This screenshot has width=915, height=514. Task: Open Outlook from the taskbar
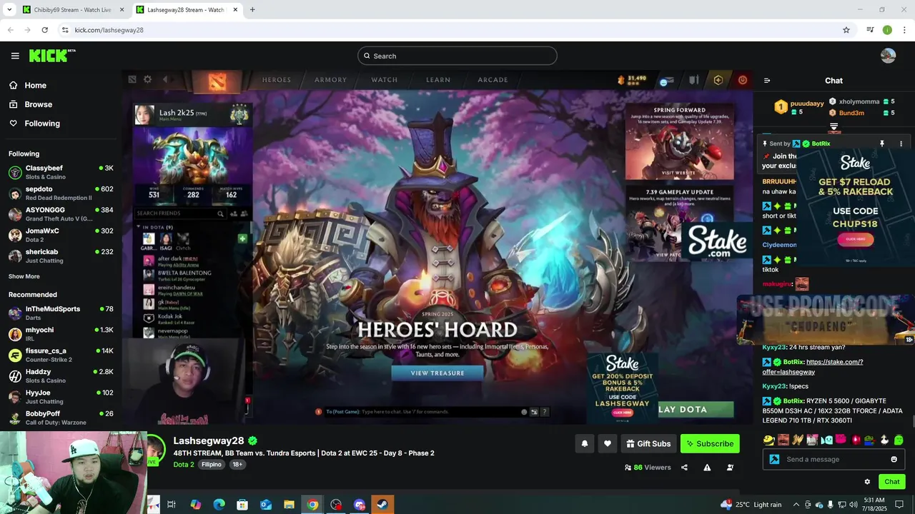pyautogui.click(x=266, y=505)
